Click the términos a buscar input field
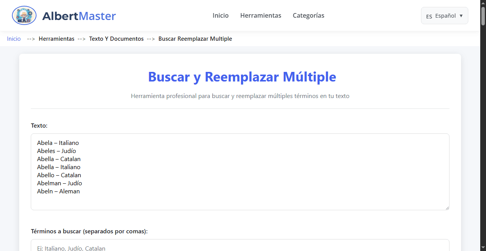Image resolution: width=486 pixels, height=251 pixels. (240, 248)
